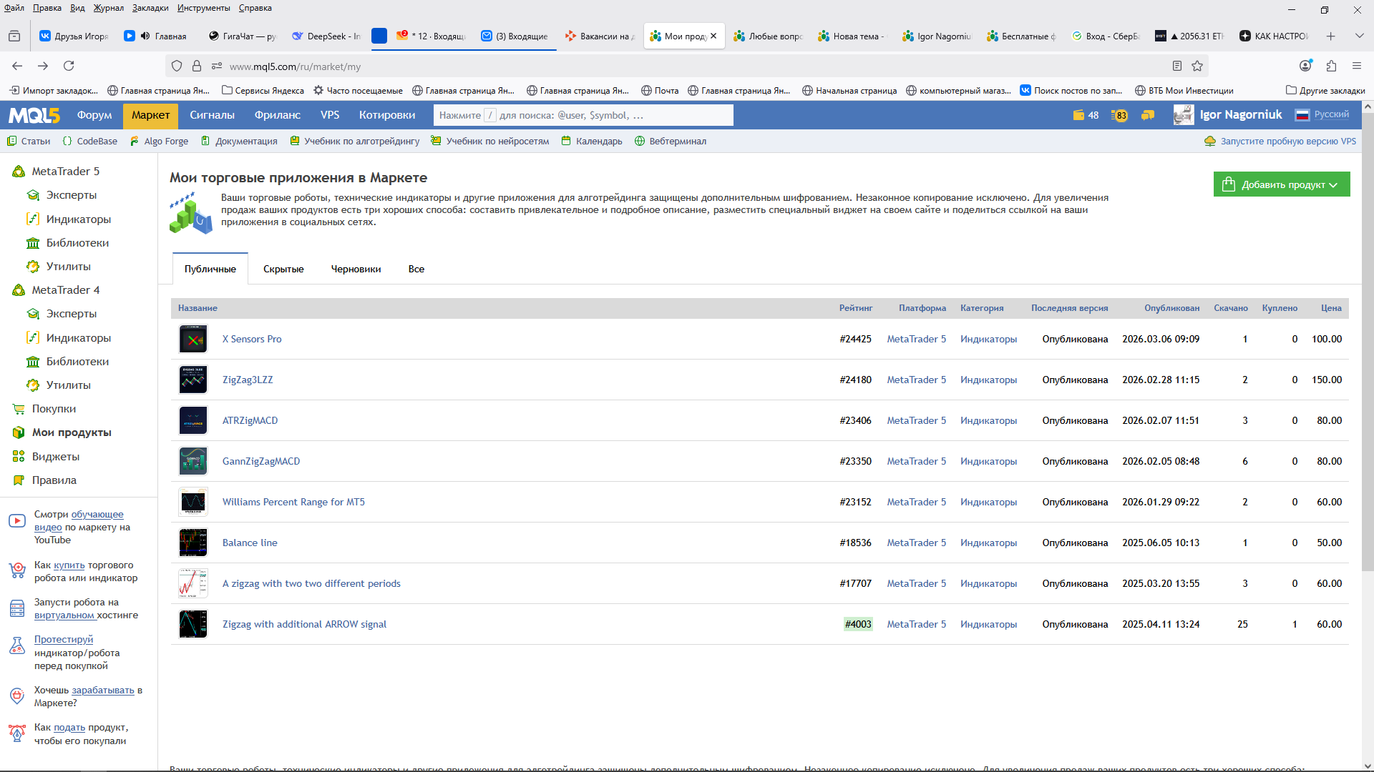The width and height of the screenshot is (1374, 772).
Task: Bookmark this page with star icon
Action: (x=1197, y=66)
